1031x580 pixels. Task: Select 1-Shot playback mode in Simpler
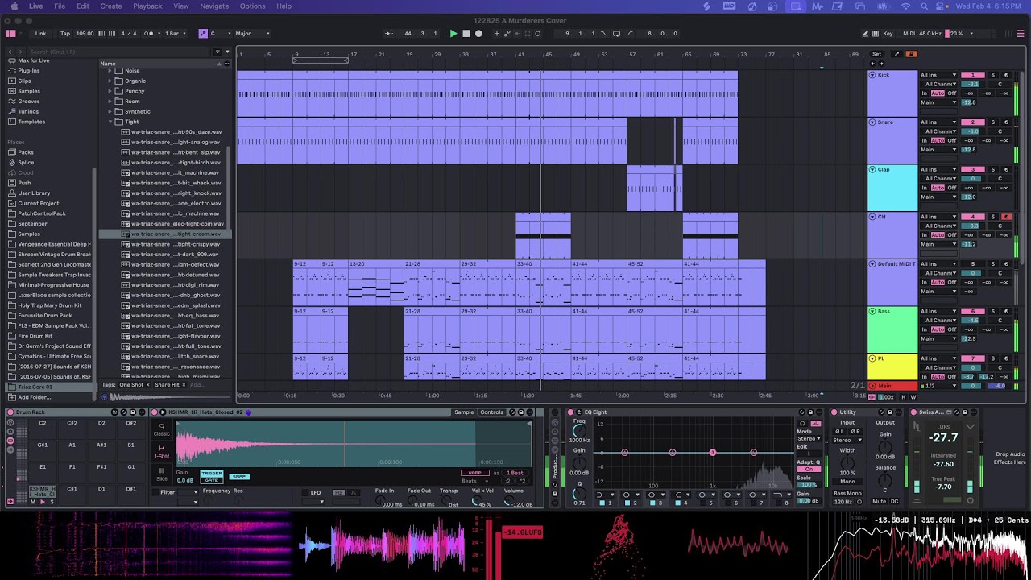[x=162, y=452]
